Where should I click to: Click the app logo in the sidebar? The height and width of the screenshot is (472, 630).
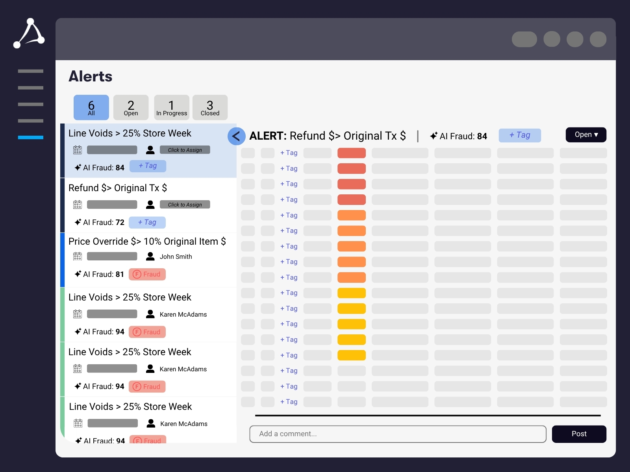click(x=29, y=33)
